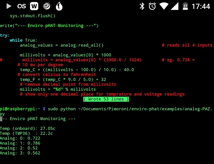Click the '# reads all 4 inputs' comment

click(x=187, y=45)
